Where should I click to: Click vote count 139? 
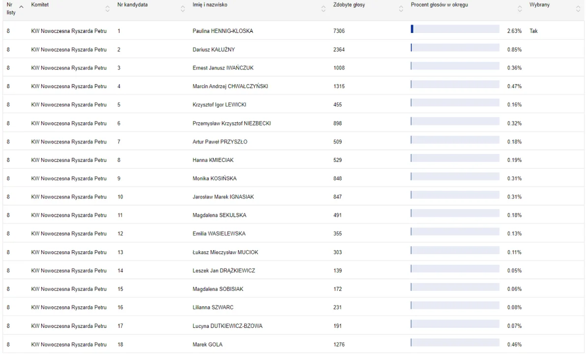337,270
